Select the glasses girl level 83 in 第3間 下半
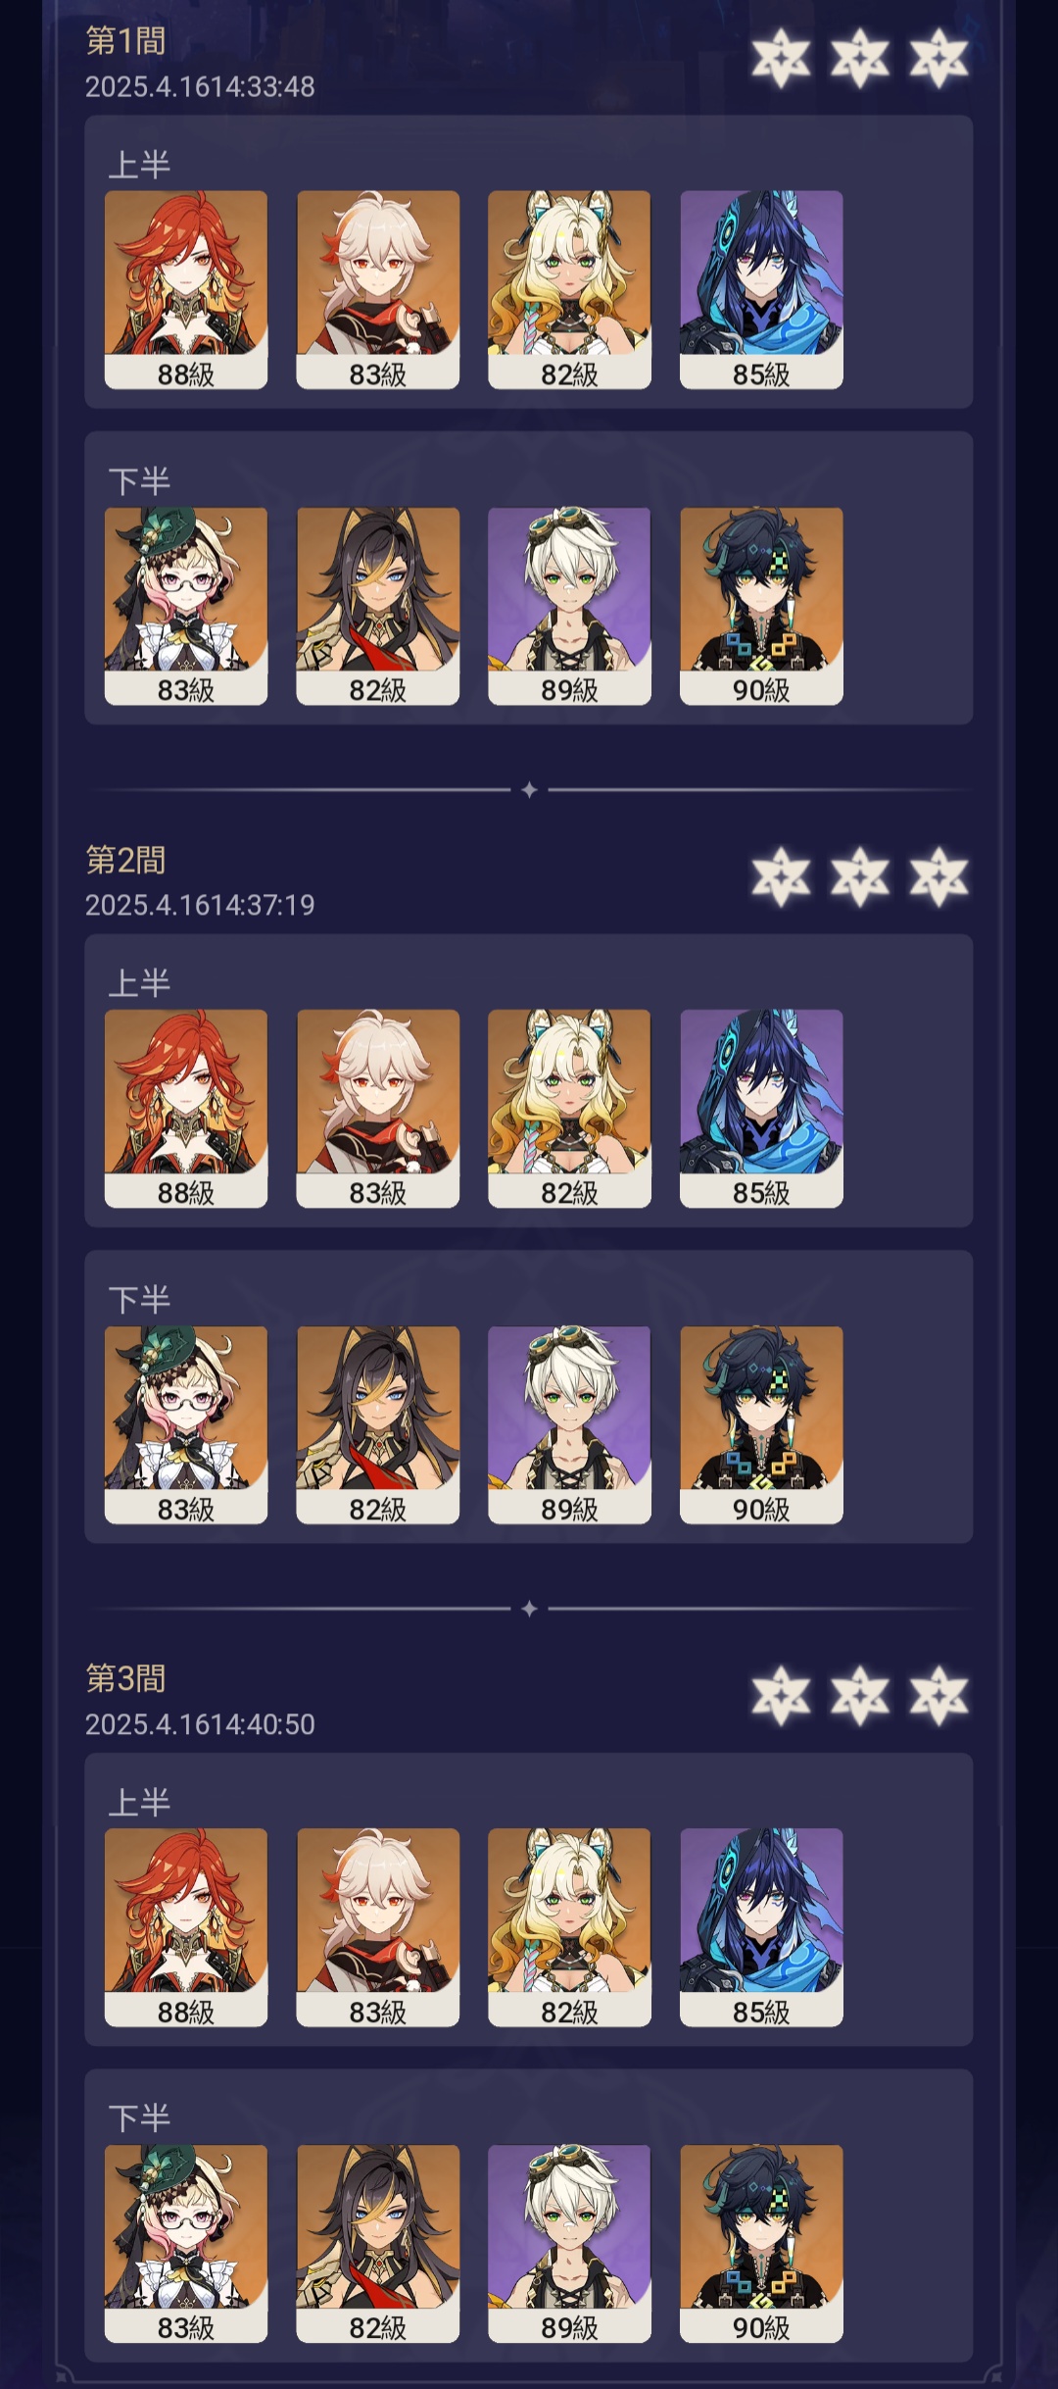The height and width of the screenshot is (2389, 1058). click(186, 2244)
